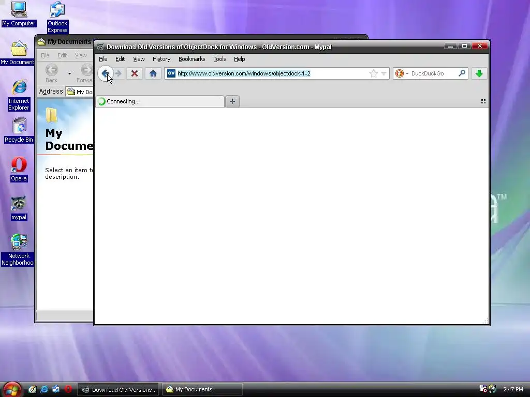Open the Mypal View menu
Screen dimensions: 530x397
pos(139,59)
